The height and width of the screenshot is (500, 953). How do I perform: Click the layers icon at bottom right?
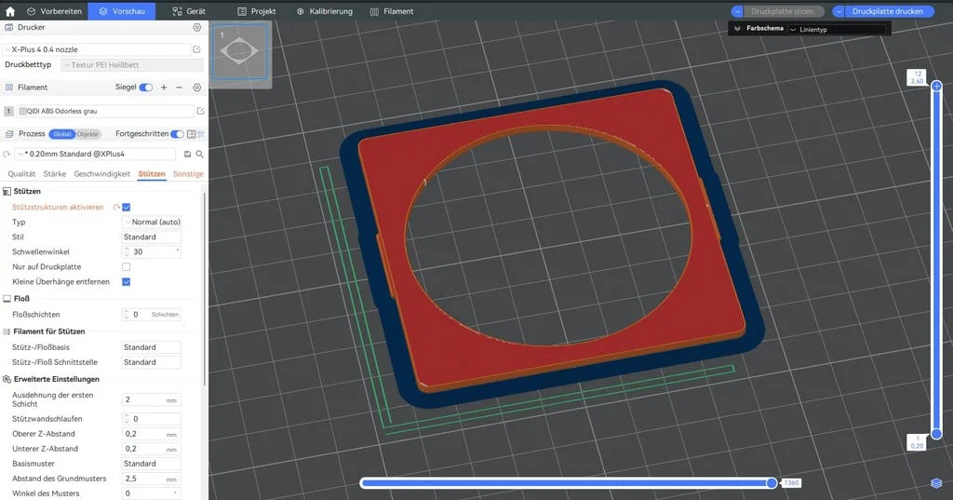[936, 483]
